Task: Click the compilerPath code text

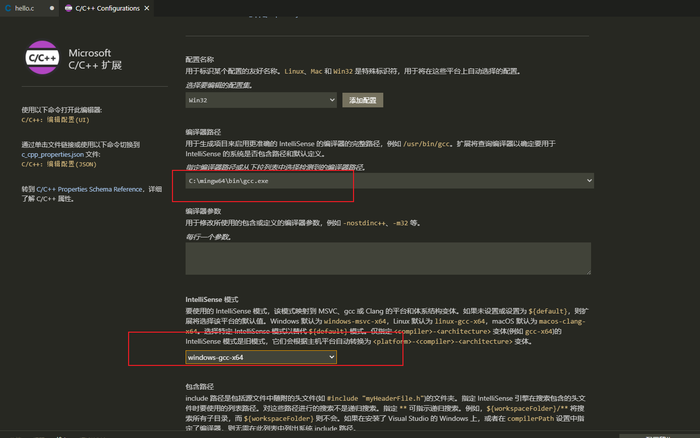Action: [531, 418]
